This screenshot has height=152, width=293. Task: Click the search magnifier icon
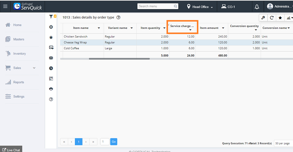click(175, 6)
